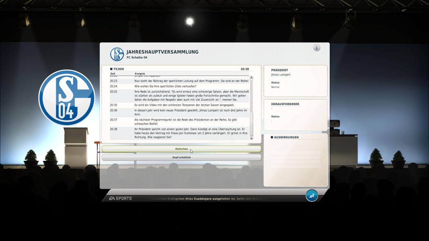Select the 20:24 ticker entry about Ziele
Image resolution: width=429 pixels, height=241 pixels.
[179, 86]
